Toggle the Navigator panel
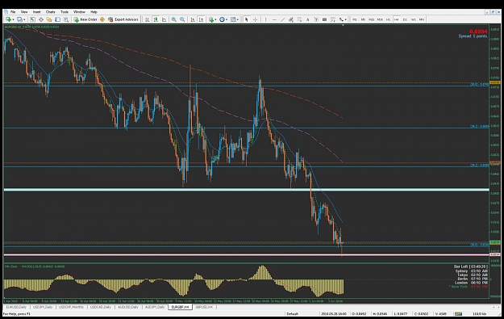 click(x=49, y=19)
